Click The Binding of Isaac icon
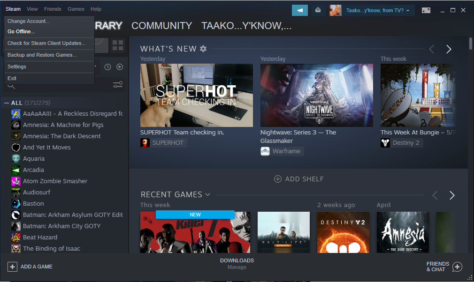 coord(15,249)
